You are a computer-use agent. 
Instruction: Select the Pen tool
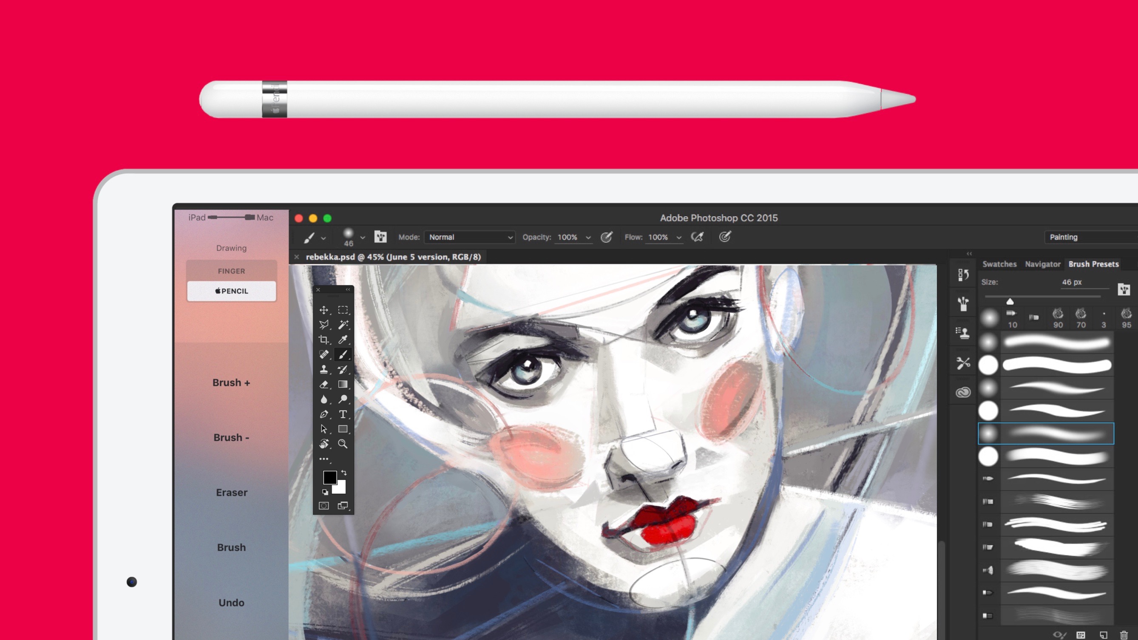[x=324, y=414]
